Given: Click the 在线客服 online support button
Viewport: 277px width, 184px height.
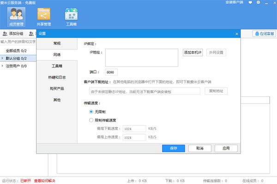Looking at the screenshot, I should tap(264, 34).
